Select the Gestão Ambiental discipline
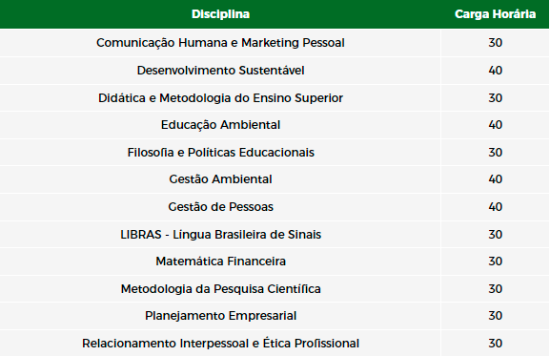This screenshot has width=550, height=356. [220, 179]
